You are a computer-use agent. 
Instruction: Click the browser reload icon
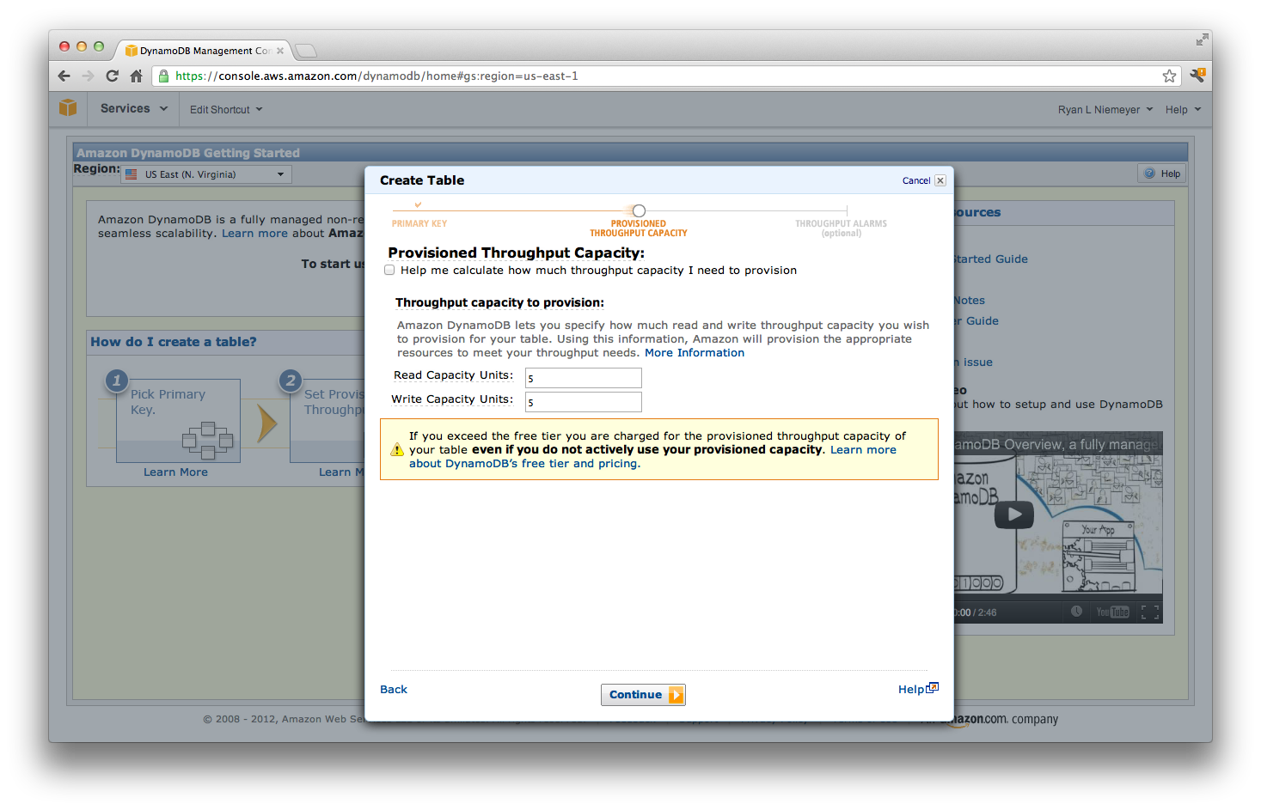tap(112, 76)
